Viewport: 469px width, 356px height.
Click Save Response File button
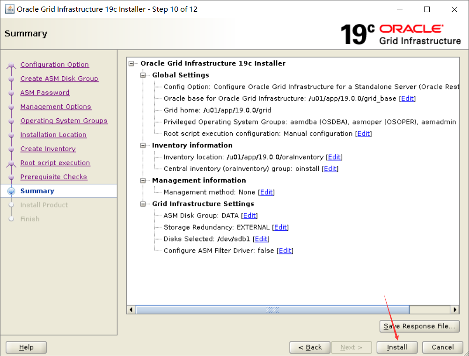[x=419, y=326]
